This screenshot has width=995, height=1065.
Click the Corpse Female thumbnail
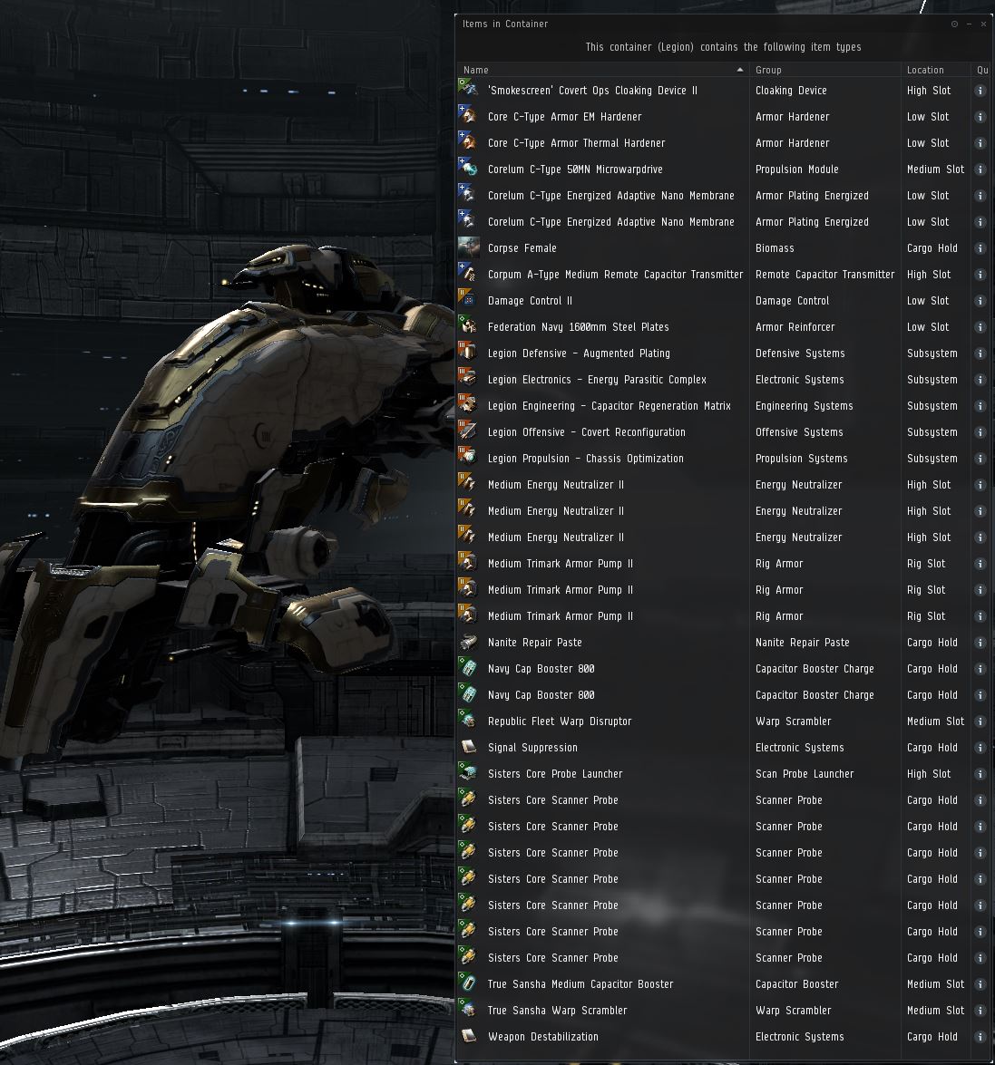pyautogui.click(x=468, y=248)
